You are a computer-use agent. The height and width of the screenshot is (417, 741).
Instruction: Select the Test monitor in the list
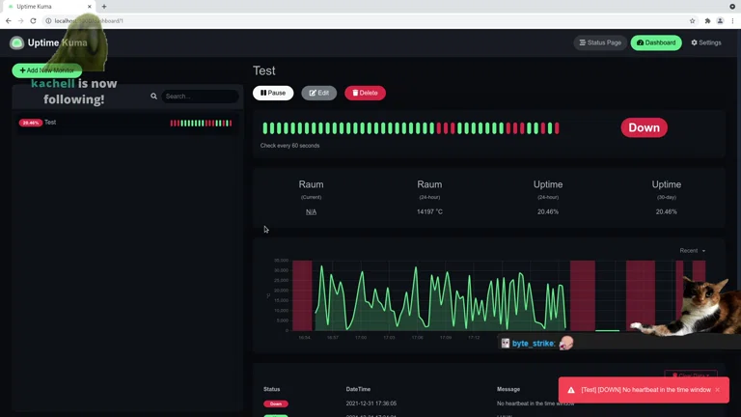click(126, 123)
